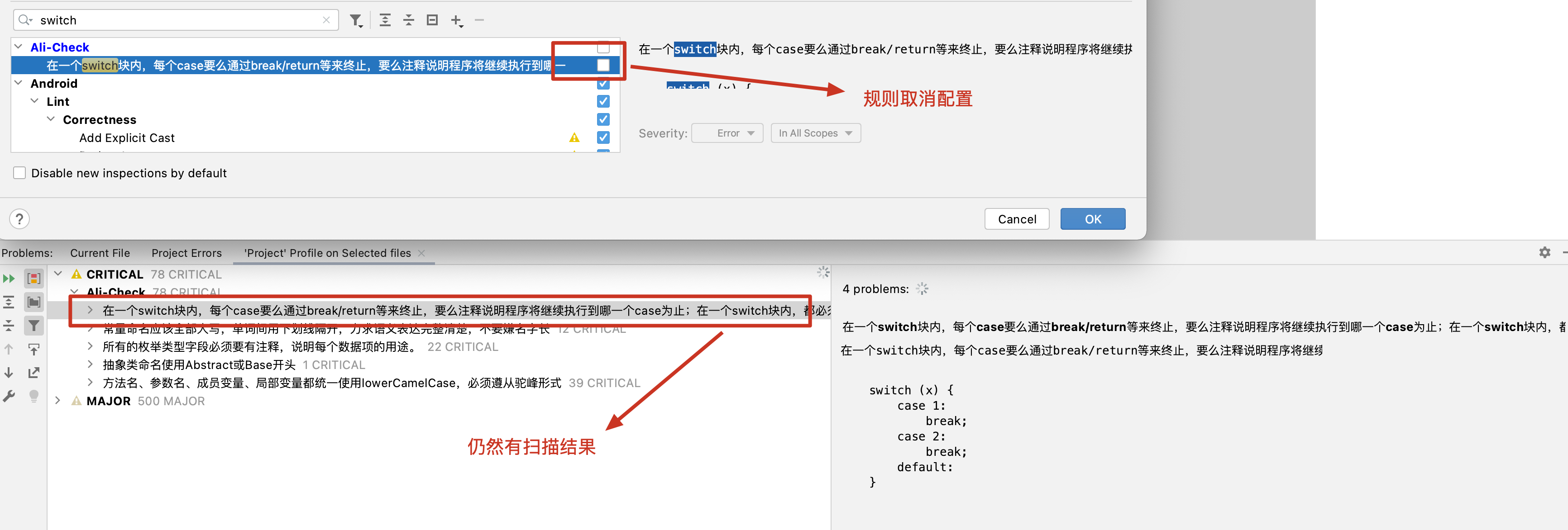Image resolution: width=1568 pixels, height=530 pixels.
Task: Switch to the Project Errors tab
Action: 186,253
